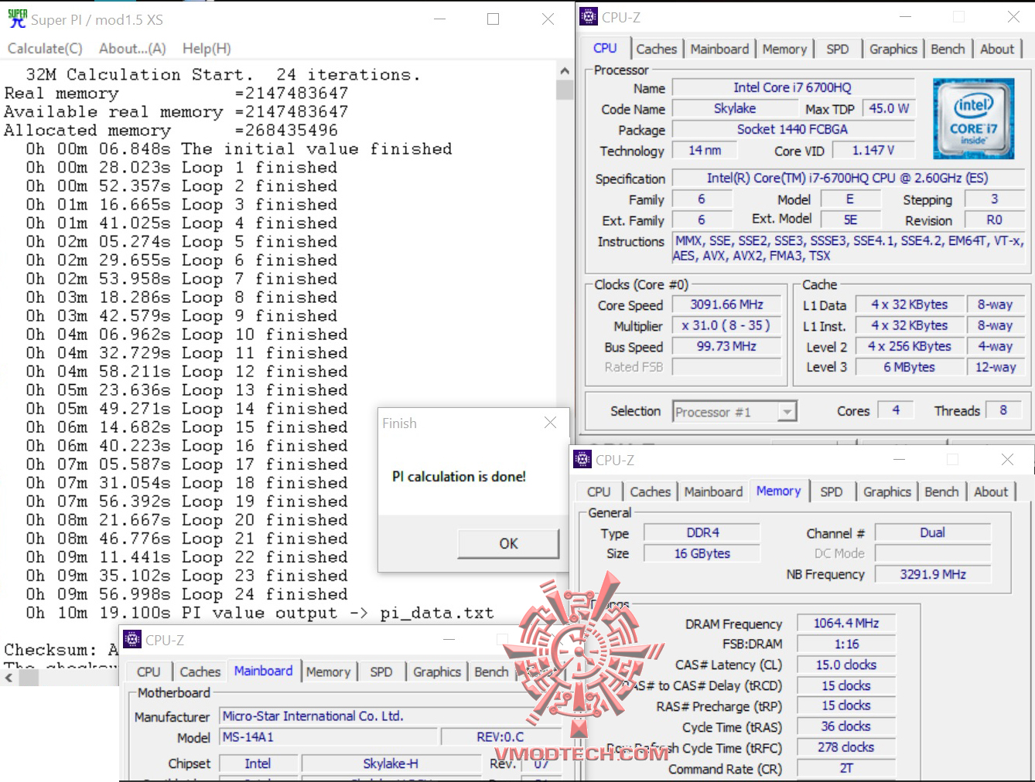Select CPU tab in CPU-Z Memory window
This screenshot has height=782, width=1035.
point(599,491)
